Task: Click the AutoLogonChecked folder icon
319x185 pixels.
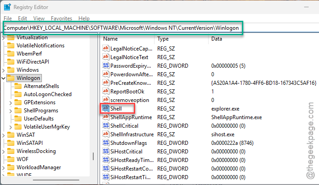Action: (18, 94)
